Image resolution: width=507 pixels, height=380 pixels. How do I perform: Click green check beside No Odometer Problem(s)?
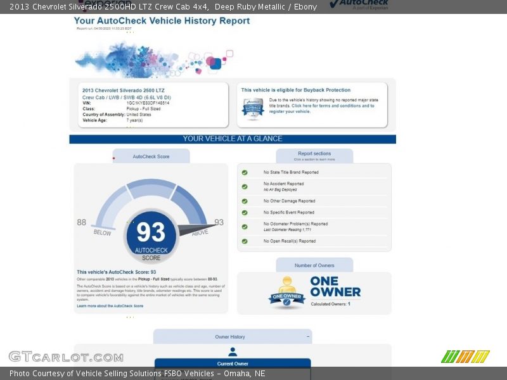click(x=245, y=227)
